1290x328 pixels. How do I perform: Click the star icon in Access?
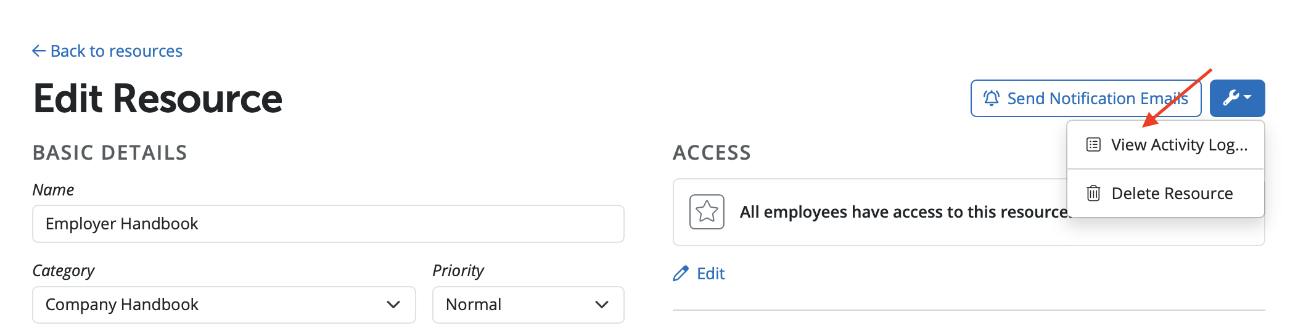pos(707,212)
